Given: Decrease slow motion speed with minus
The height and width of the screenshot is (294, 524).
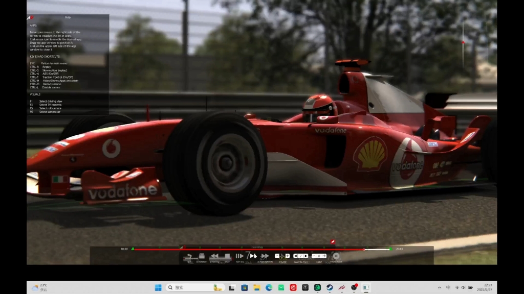Looking at the screenshot, I should coord(277,256).
